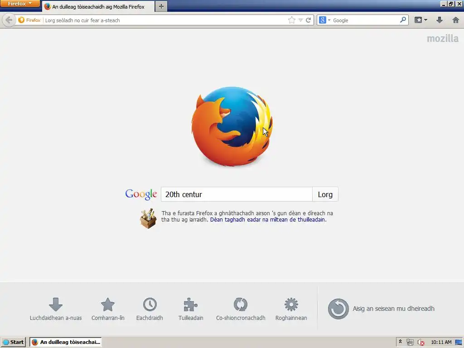
Task: Bookmark this page with star icon
Action: point(292,20)
